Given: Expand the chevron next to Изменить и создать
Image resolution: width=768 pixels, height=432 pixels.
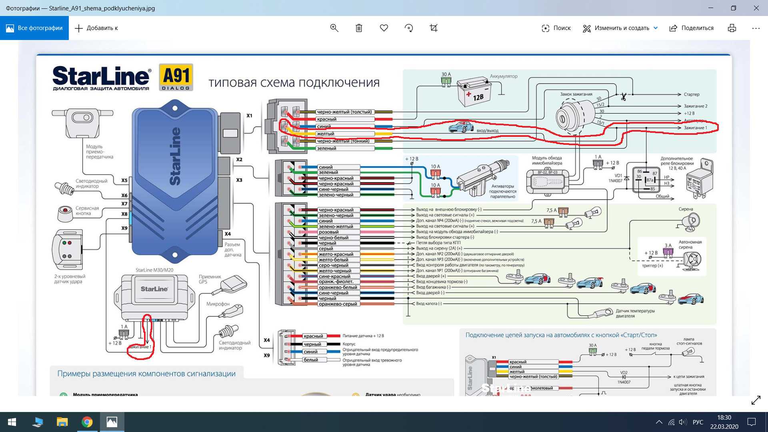Looking at the screenshot, I should [x=656, y=28].
